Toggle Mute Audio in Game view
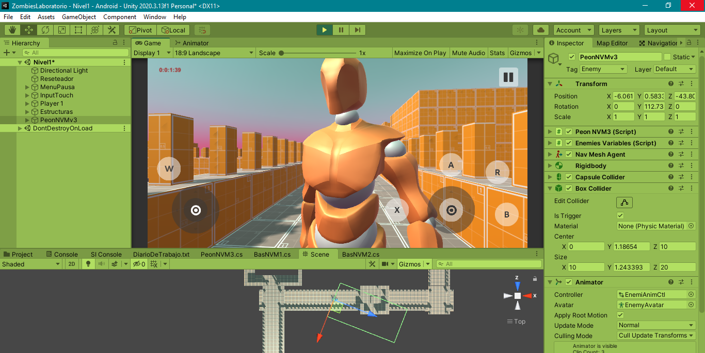The height and width of the screenshot is (353, 705). click(469, 53)
